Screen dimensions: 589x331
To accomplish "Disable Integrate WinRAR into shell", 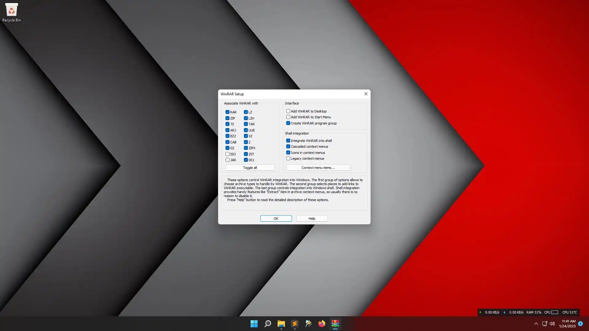I will (288, 141).
